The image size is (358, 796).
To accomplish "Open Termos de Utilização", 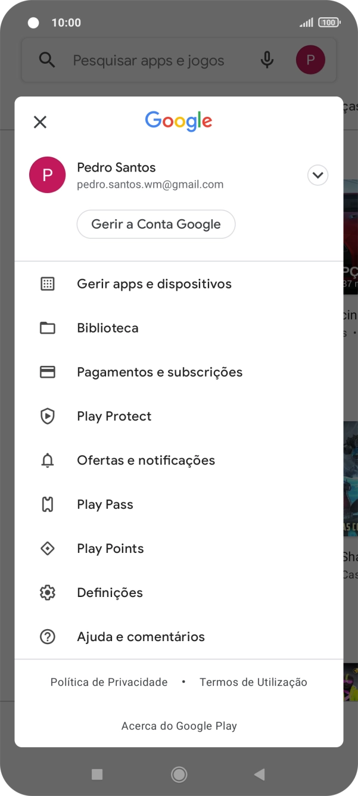I will click(253, 682).
